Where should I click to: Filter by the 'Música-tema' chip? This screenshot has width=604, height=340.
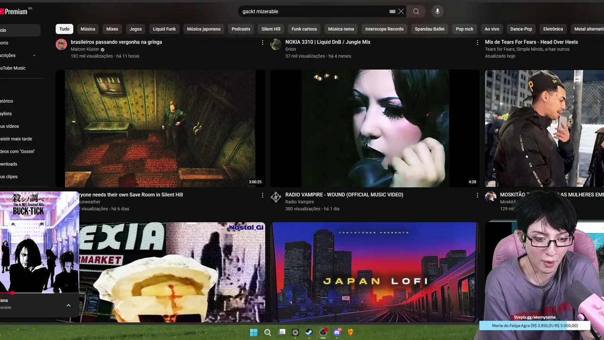tap(341, 29)
